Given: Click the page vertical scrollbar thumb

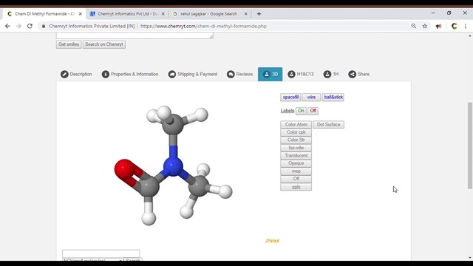Looking at the screenshot, I should (470, 146).
